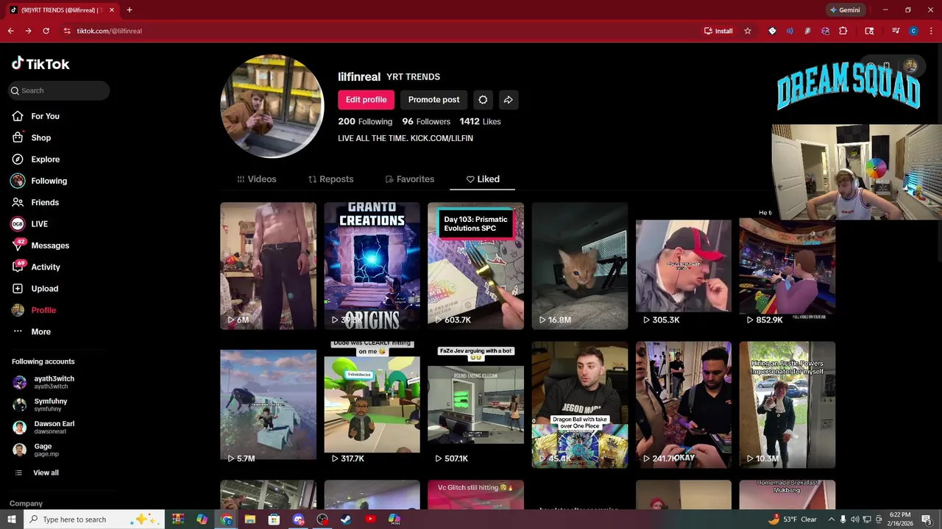Click the Gemini button in title bar
This screenshot has height=529, width=942.
[x=845, y=10]
